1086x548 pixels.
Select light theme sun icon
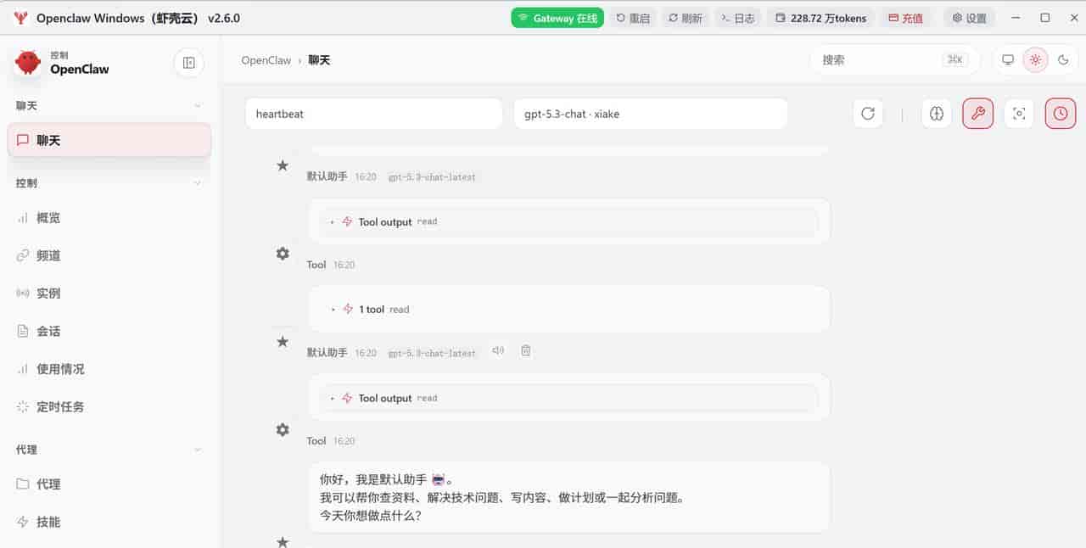pos(1035,60)
